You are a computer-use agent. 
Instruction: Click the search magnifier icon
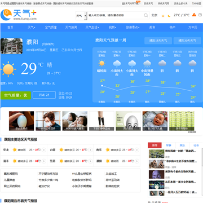tap(146, 15)
